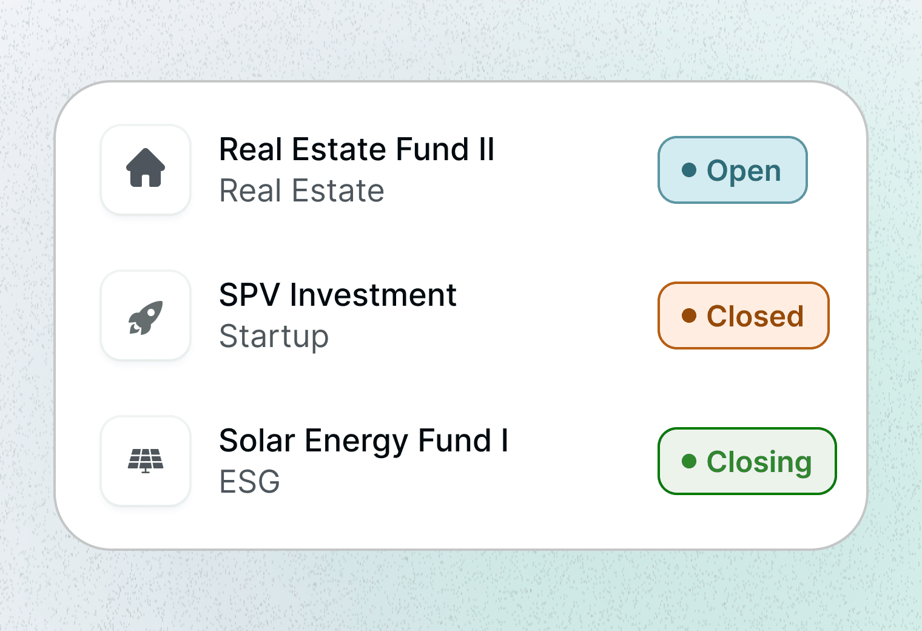This screenshot has width=922, height=631.
Task: Select the Open status label text
Action: [x=744, y=171]
